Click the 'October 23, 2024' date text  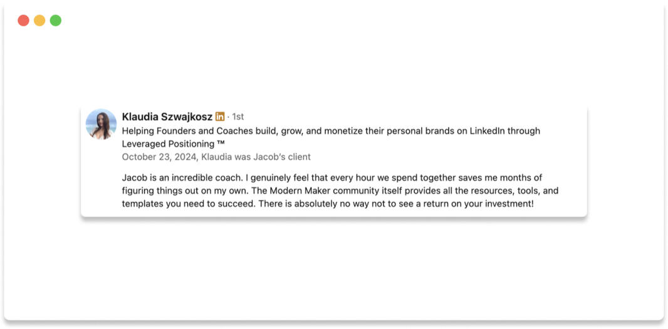159,157
